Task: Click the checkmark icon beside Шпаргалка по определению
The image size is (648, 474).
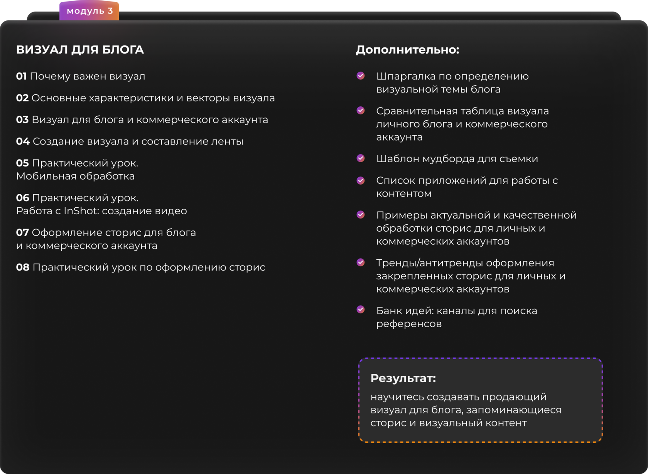Action: pyautogui.click(x=361, y=76)
